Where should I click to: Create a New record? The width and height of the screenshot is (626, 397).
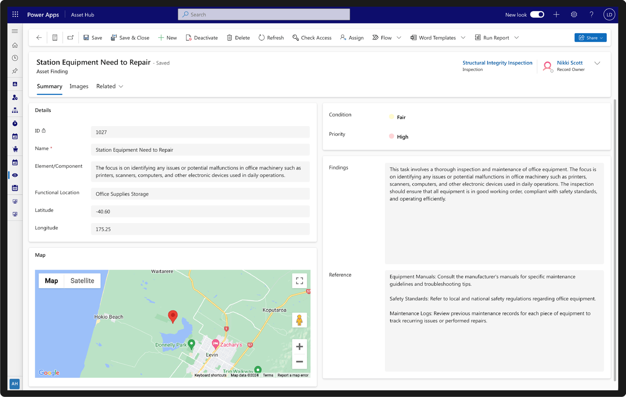(167, 38)
